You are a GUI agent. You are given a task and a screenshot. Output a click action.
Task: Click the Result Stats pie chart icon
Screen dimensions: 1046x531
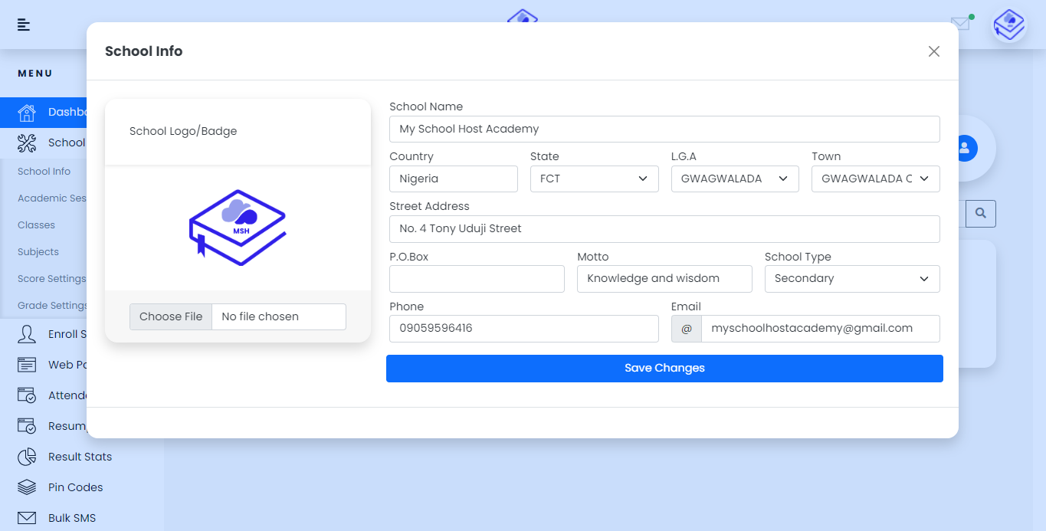[27, 457]
